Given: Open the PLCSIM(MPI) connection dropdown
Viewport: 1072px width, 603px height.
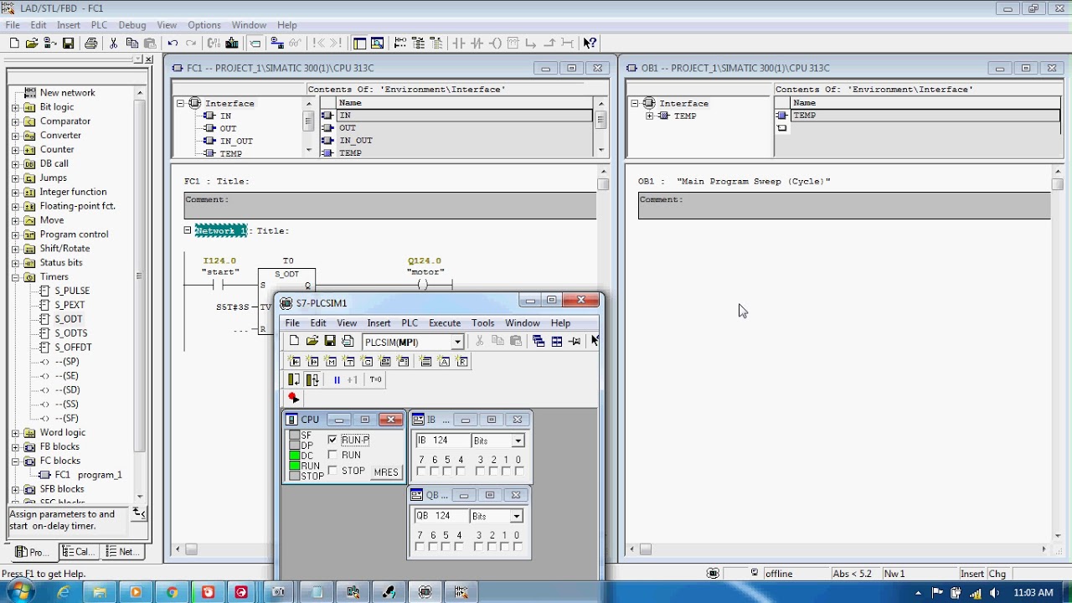Looking at the screenshot, I should pyautogui.click(x=457, y=342).
